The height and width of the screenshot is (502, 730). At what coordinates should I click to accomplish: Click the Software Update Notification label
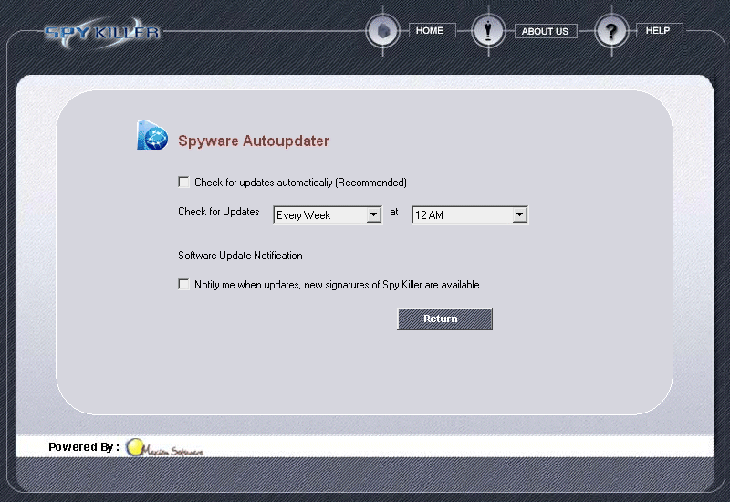[x=240, y=256]
